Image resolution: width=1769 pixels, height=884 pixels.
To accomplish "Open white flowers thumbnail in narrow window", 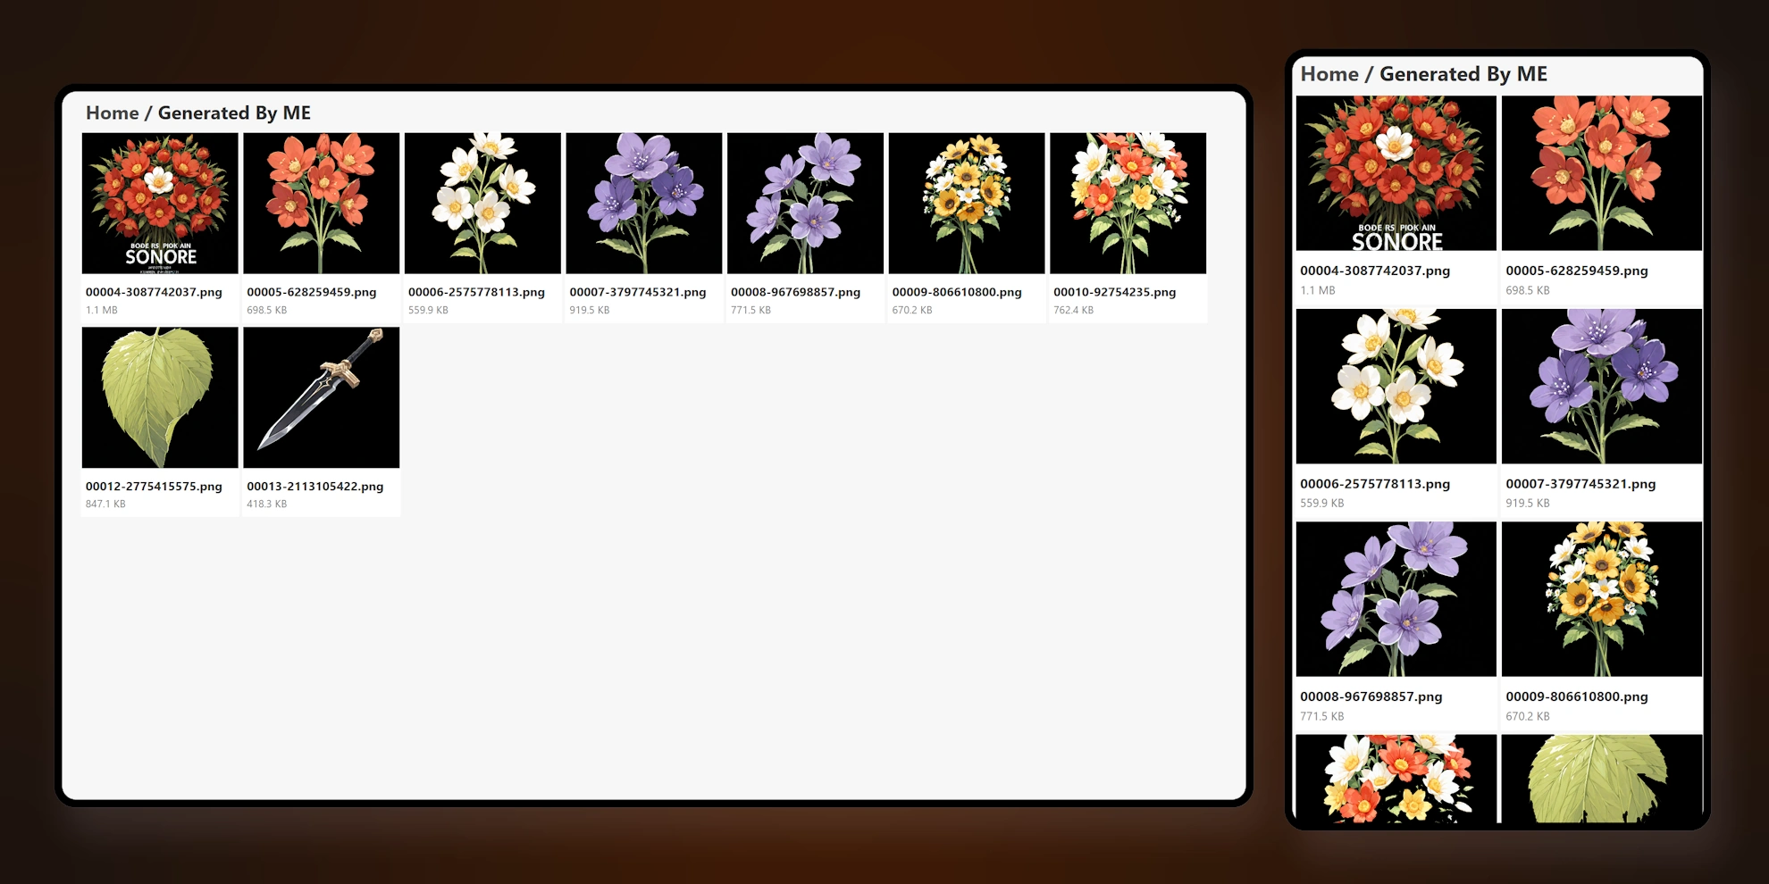I will click(x=1396, y=387).
